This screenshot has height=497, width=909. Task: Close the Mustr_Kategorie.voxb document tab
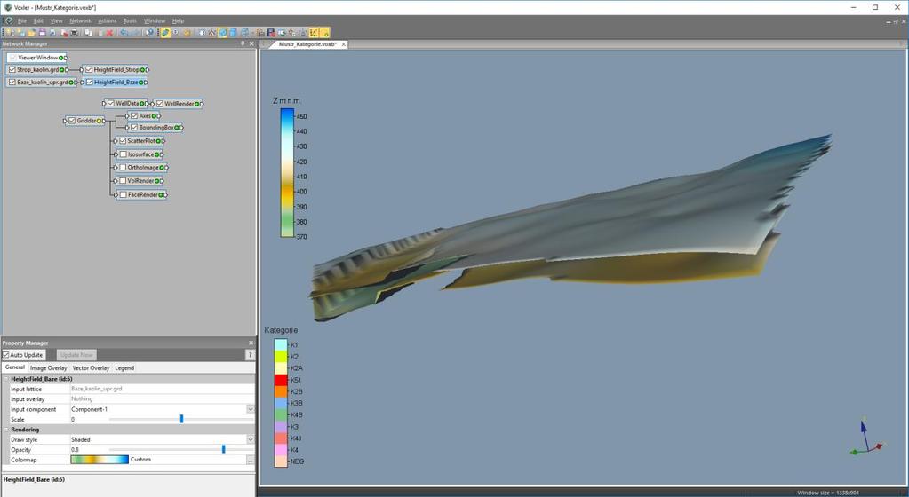pyautogui.click(x=343, y=44)
